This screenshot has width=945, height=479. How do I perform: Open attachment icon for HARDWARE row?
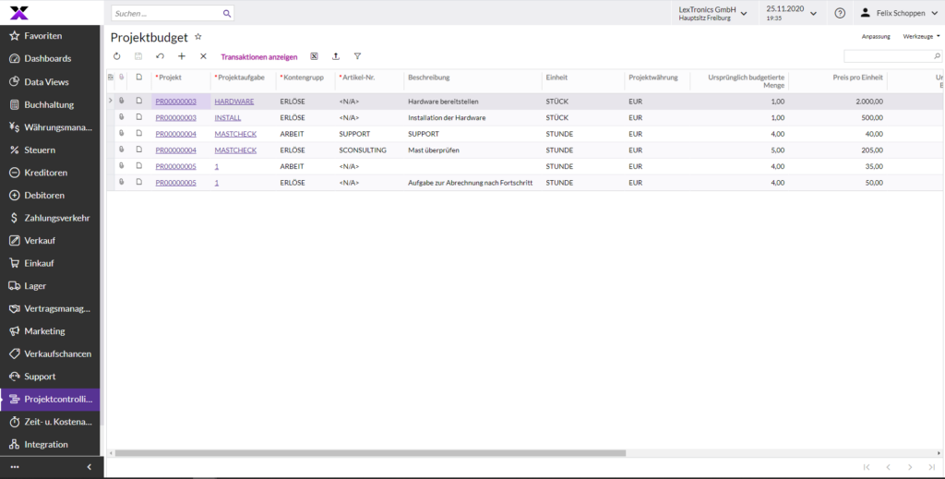(121, 101)
